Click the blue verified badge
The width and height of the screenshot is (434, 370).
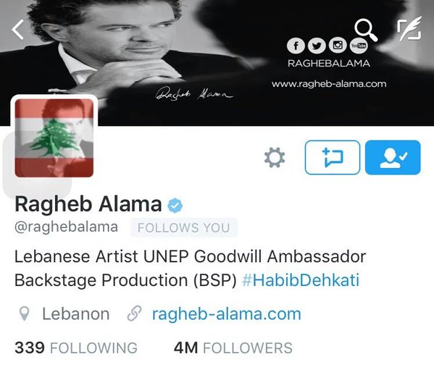[175, 206]
